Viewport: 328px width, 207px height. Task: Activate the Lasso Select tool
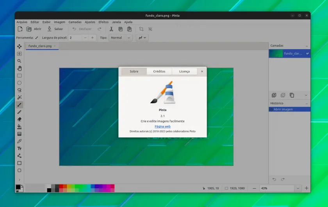tap(19, 90)
